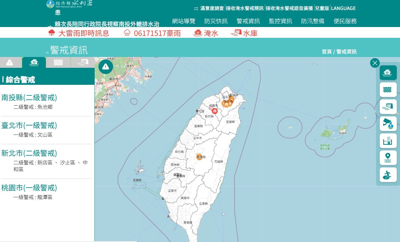Select the flooded house warning tab
The image size is (400, 242).
coord(34,62)
